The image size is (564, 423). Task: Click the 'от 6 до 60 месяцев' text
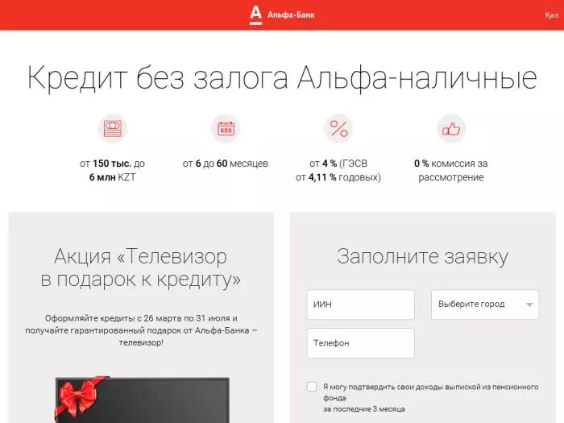point(225,164)
